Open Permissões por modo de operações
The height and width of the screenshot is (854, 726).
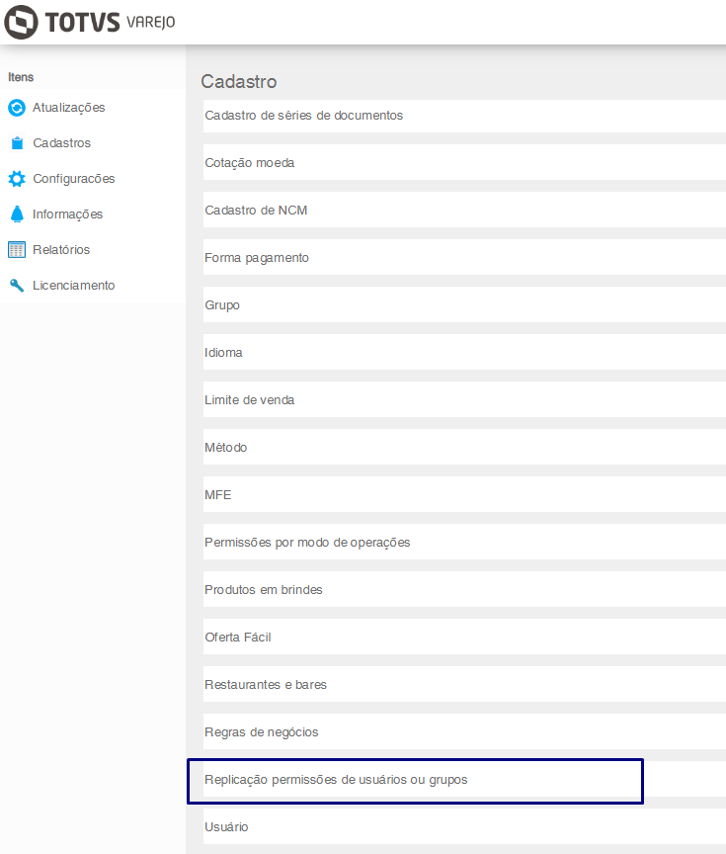pos(307,543)
